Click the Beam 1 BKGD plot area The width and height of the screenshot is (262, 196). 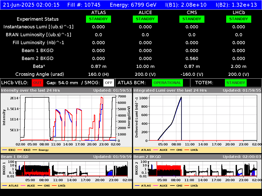72,169
